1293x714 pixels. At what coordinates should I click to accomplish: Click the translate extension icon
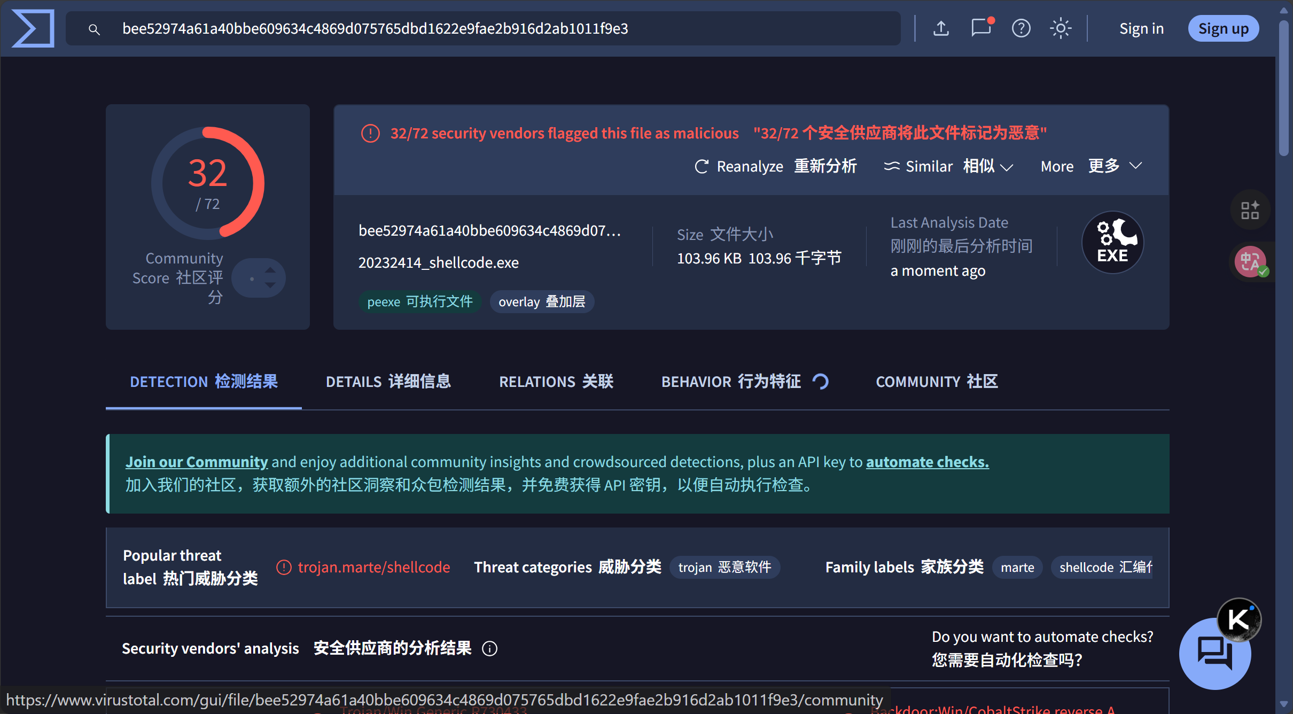coord(1250,262)
